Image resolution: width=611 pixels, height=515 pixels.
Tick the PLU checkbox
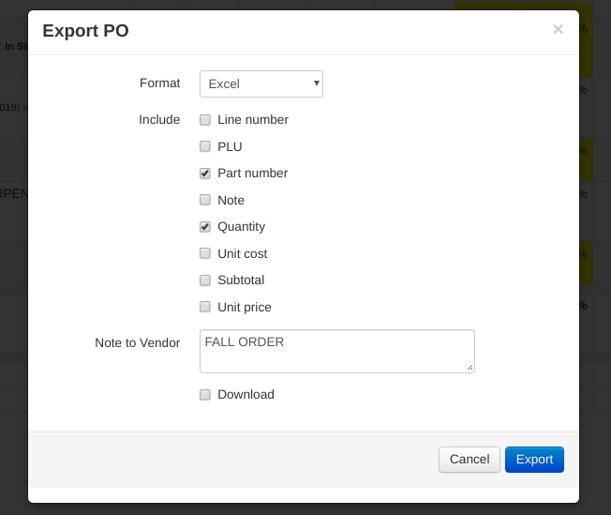click(205, 146)
